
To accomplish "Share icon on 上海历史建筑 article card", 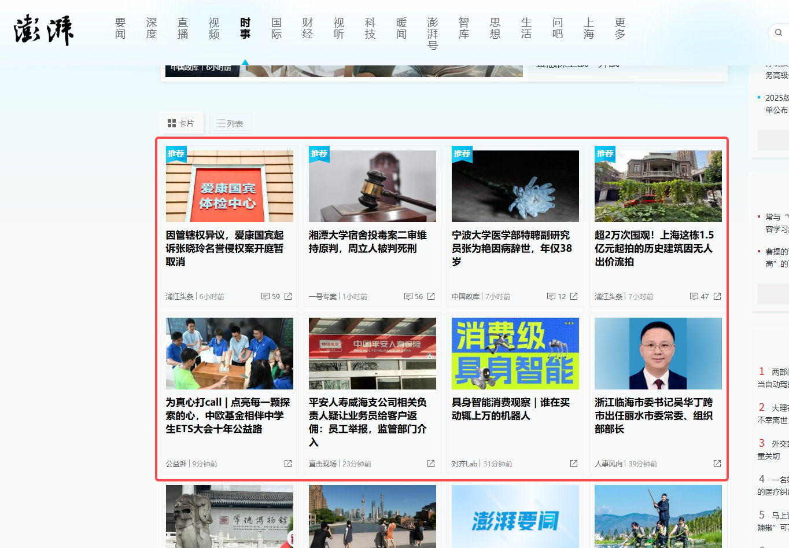I will tap(717, 296).
